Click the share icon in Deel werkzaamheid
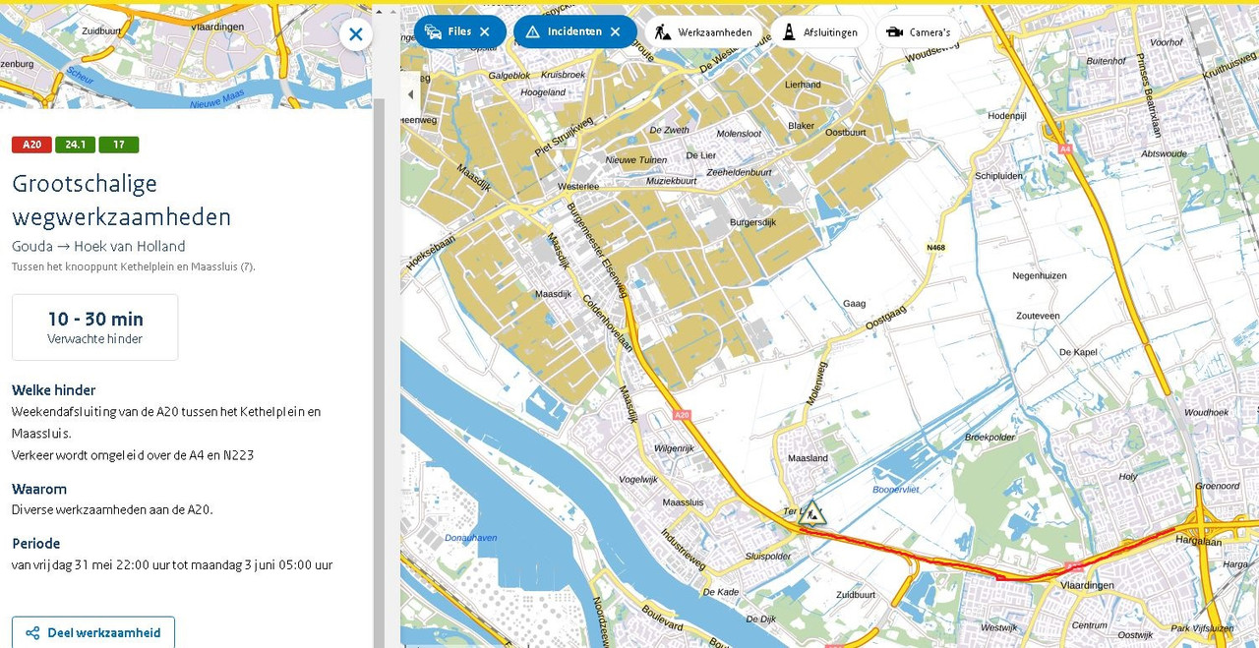The width and height of the screenshot is (1259, 648). [x=32, y=633]
